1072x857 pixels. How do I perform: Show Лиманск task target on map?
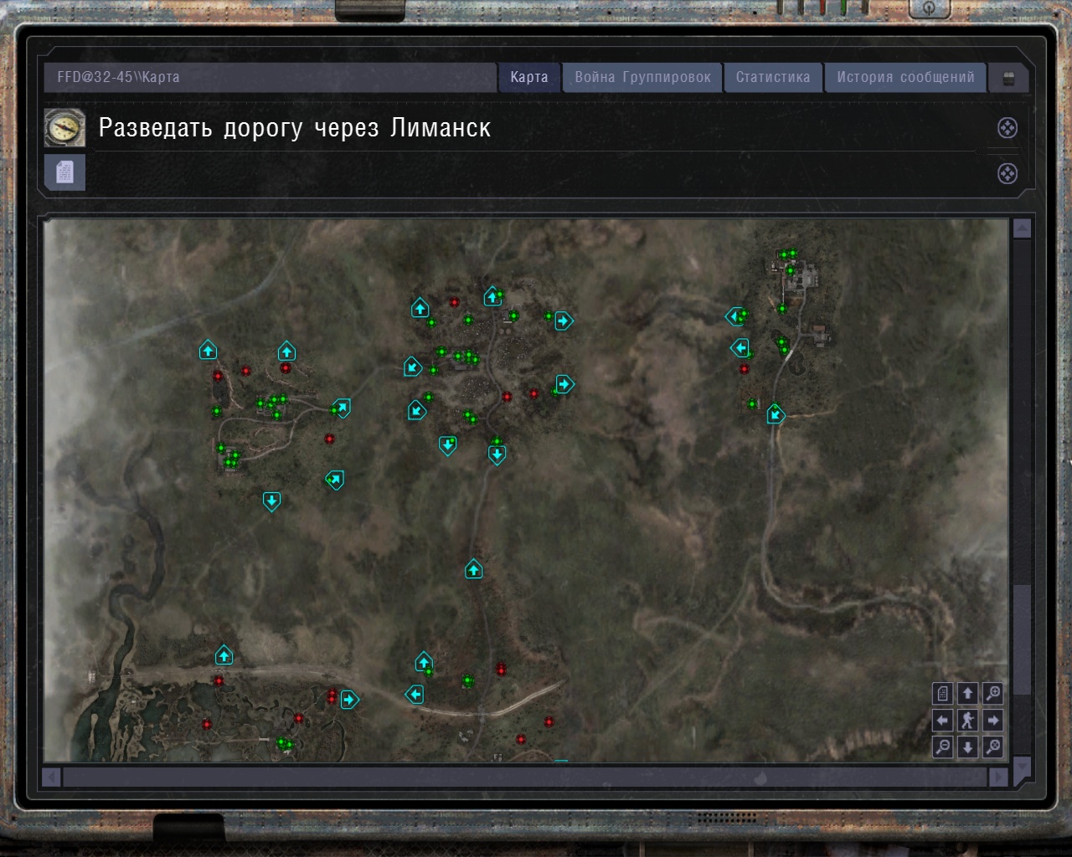(1008, 128)
